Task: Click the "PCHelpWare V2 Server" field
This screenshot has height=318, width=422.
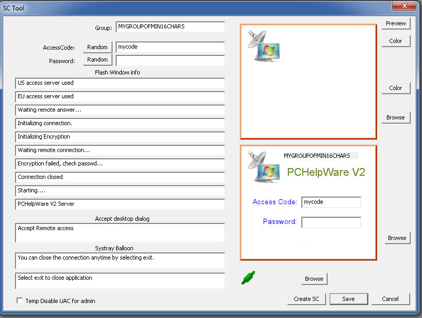Action: coord(120,204)
